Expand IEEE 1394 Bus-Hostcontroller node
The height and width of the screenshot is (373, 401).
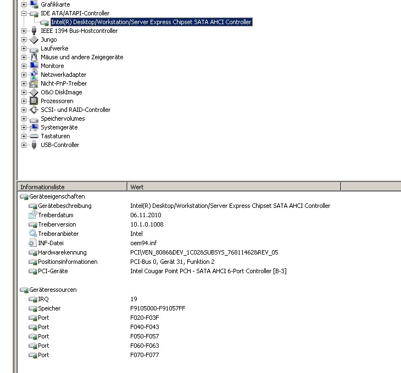24,31
